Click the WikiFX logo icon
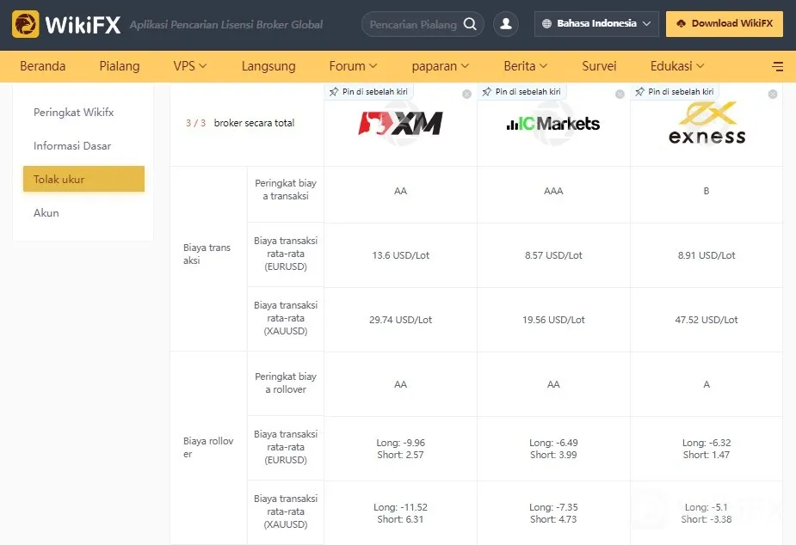796x545 pixels. 25,24
